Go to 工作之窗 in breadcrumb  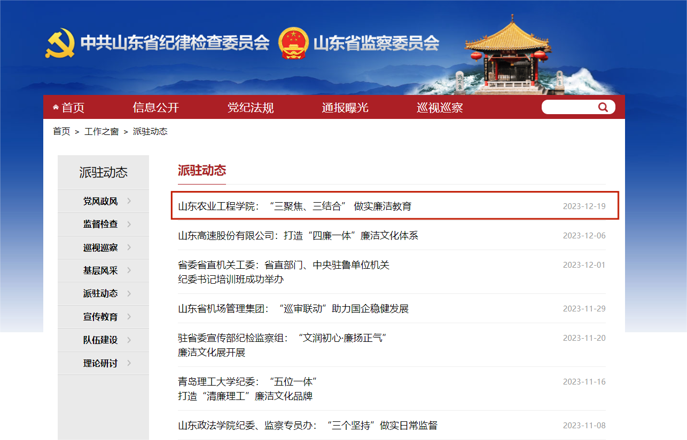[x=102, y=132]
